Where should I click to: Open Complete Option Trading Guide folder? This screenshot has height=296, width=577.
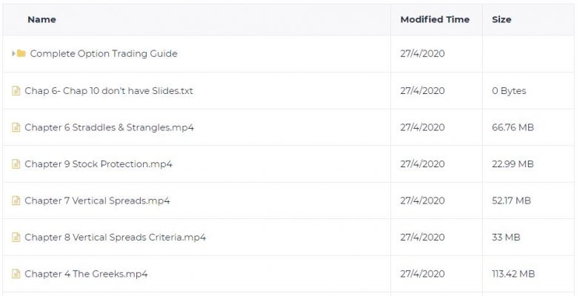pyautogui.click(x=104, y=54)
